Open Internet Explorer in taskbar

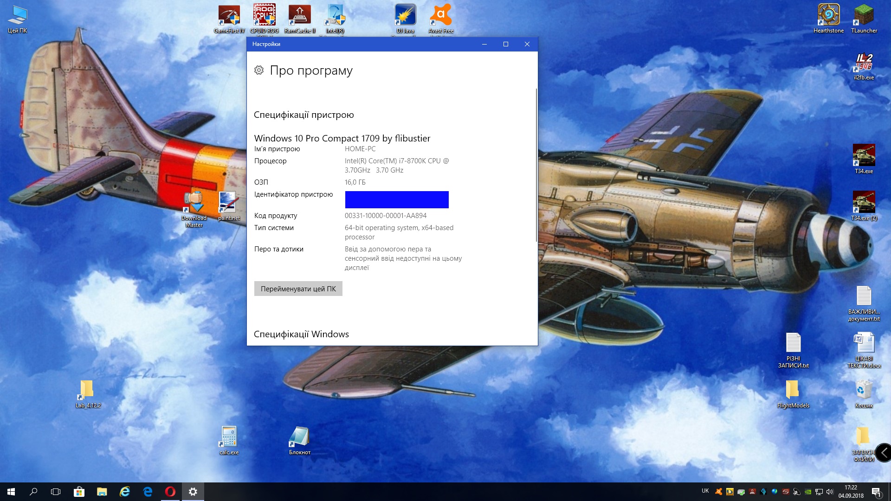point(125,492)
